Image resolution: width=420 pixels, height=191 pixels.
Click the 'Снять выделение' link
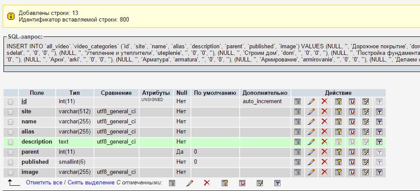click(91, 183)
